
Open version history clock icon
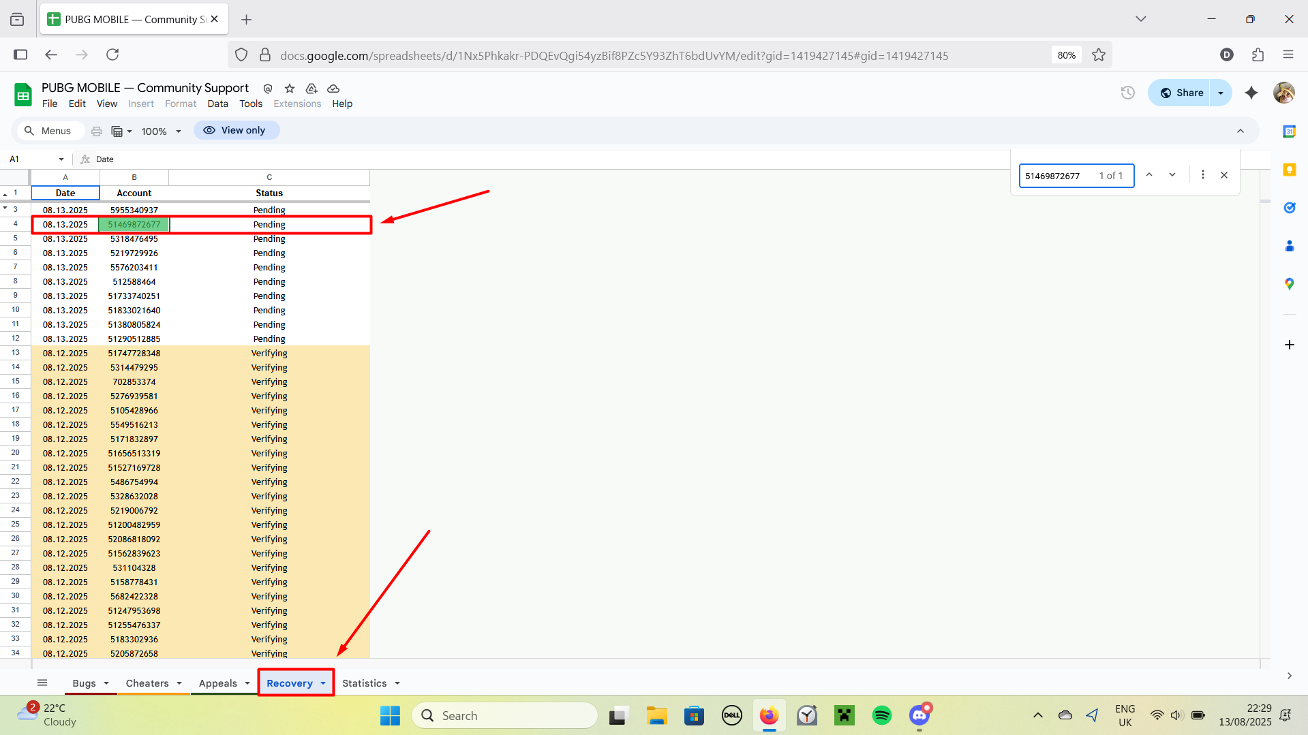(x=1128, y=93)
